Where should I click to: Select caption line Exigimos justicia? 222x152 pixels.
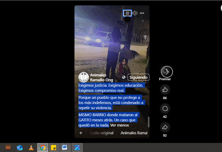[x=93, y=85]
